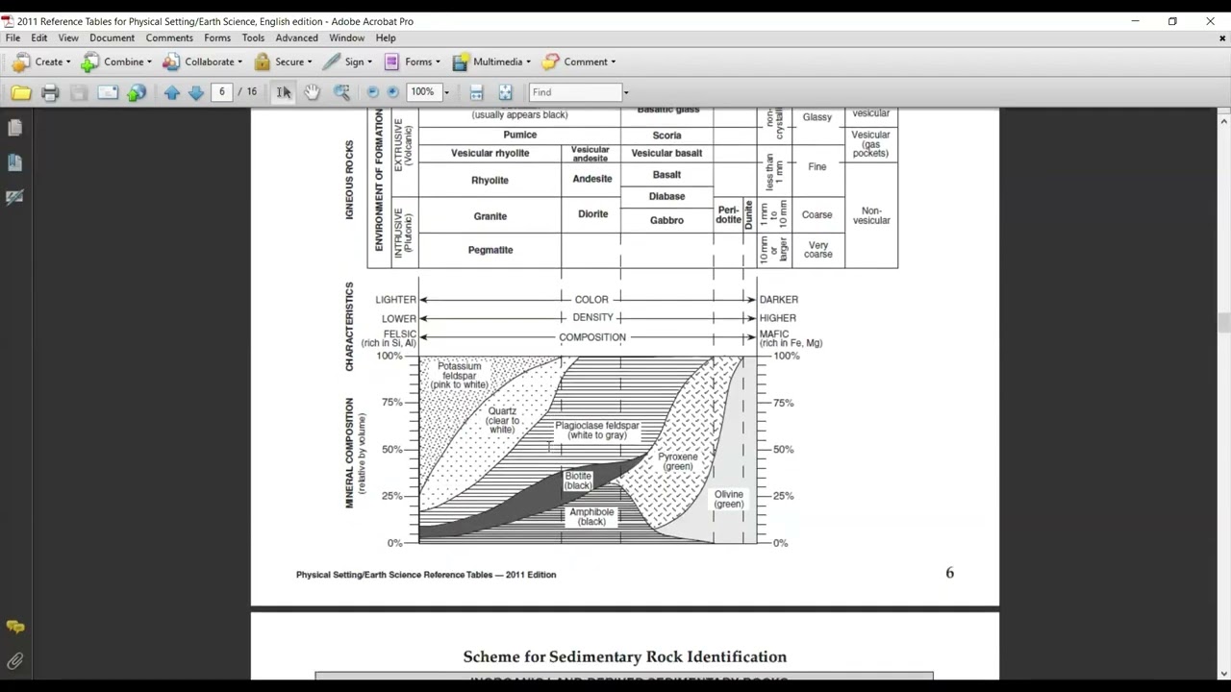Click the Find search box
This screenshot has height=692, width=1231.
pos(575,92)
